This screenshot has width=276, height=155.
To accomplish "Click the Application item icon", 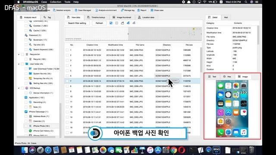I will pyautogui.click(x=26, y=98).
